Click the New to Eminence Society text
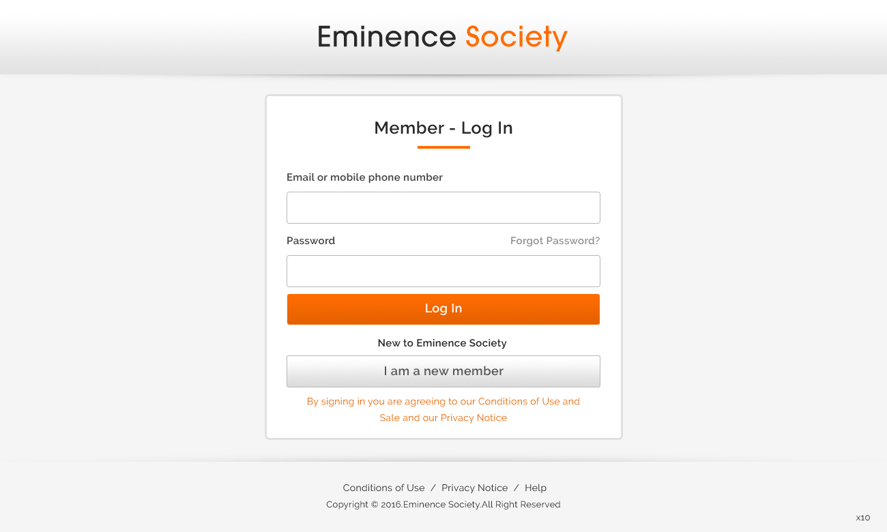 click(442, 343)
